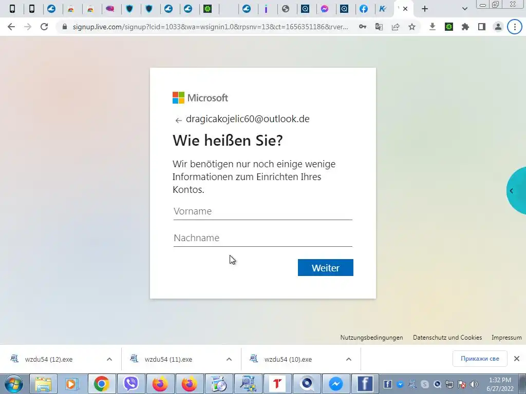Open Chrome downloads arrow icon
The width and height of the screenshot is (526, 394).
point(433,27)
